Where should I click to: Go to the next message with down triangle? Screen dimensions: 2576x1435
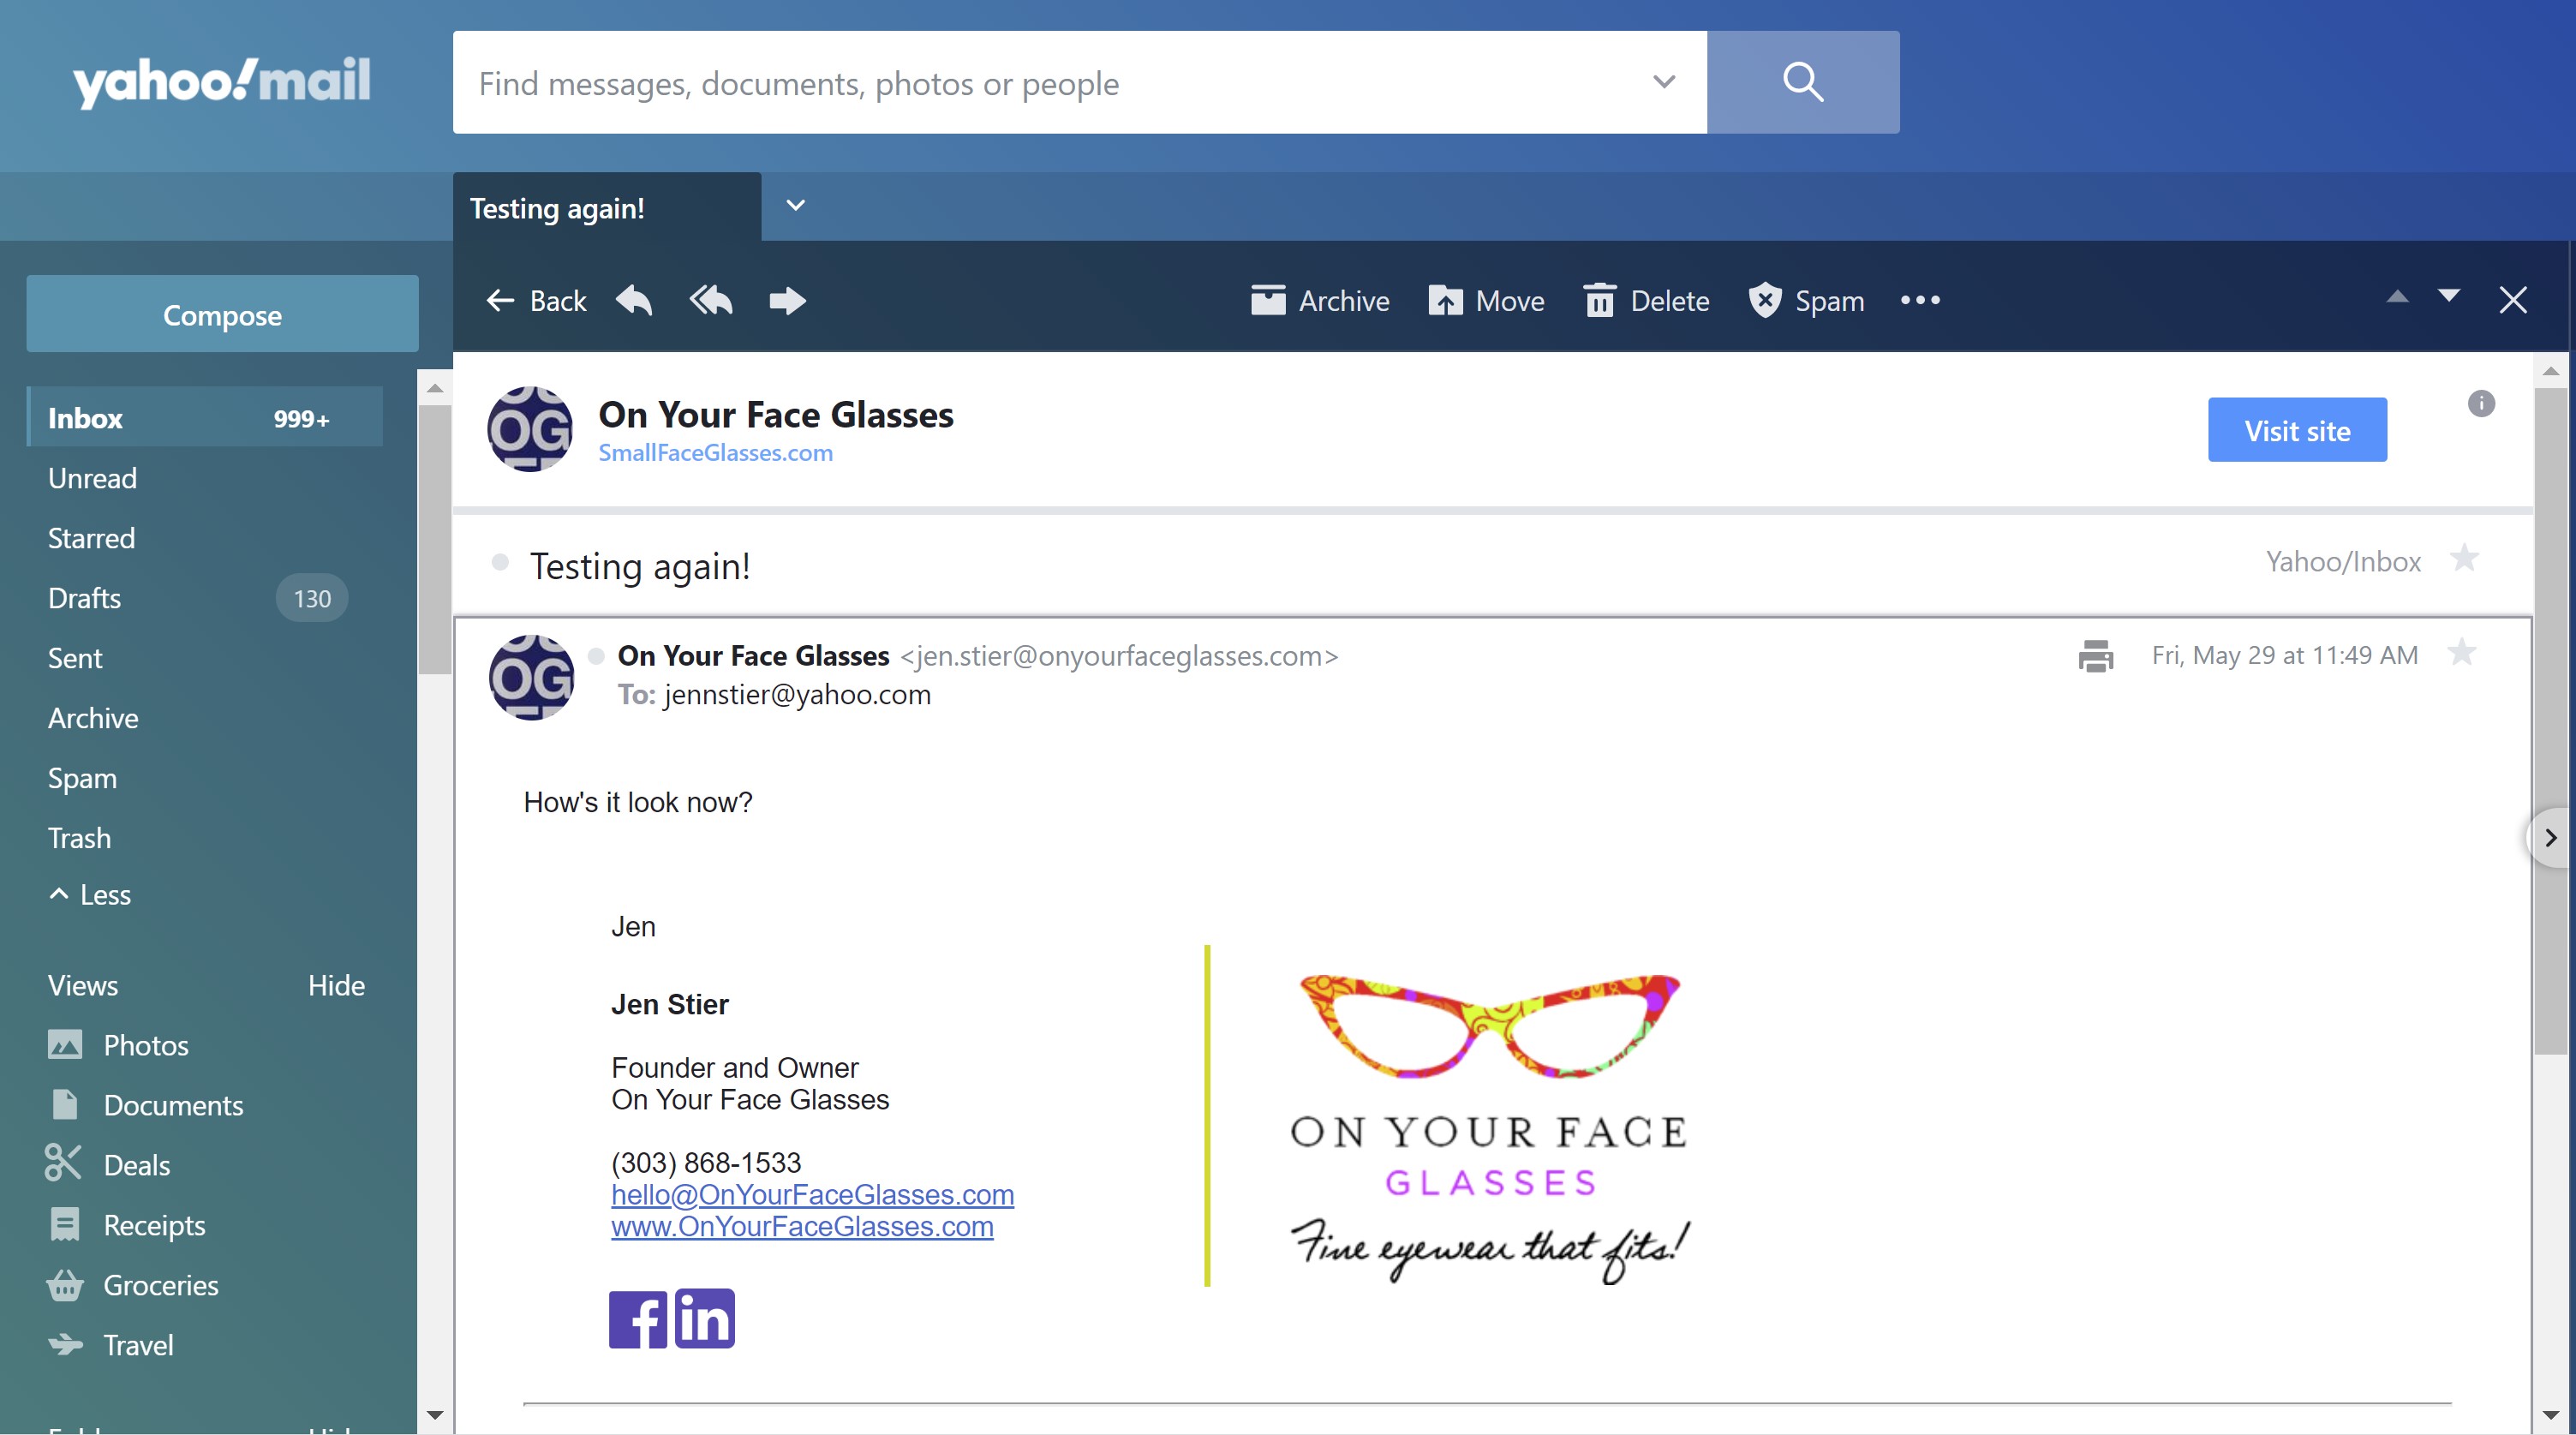tap(2449, 296)
